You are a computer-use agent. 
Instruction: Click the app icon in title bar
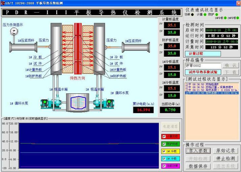pyautogui.click(x=3, y=3)
